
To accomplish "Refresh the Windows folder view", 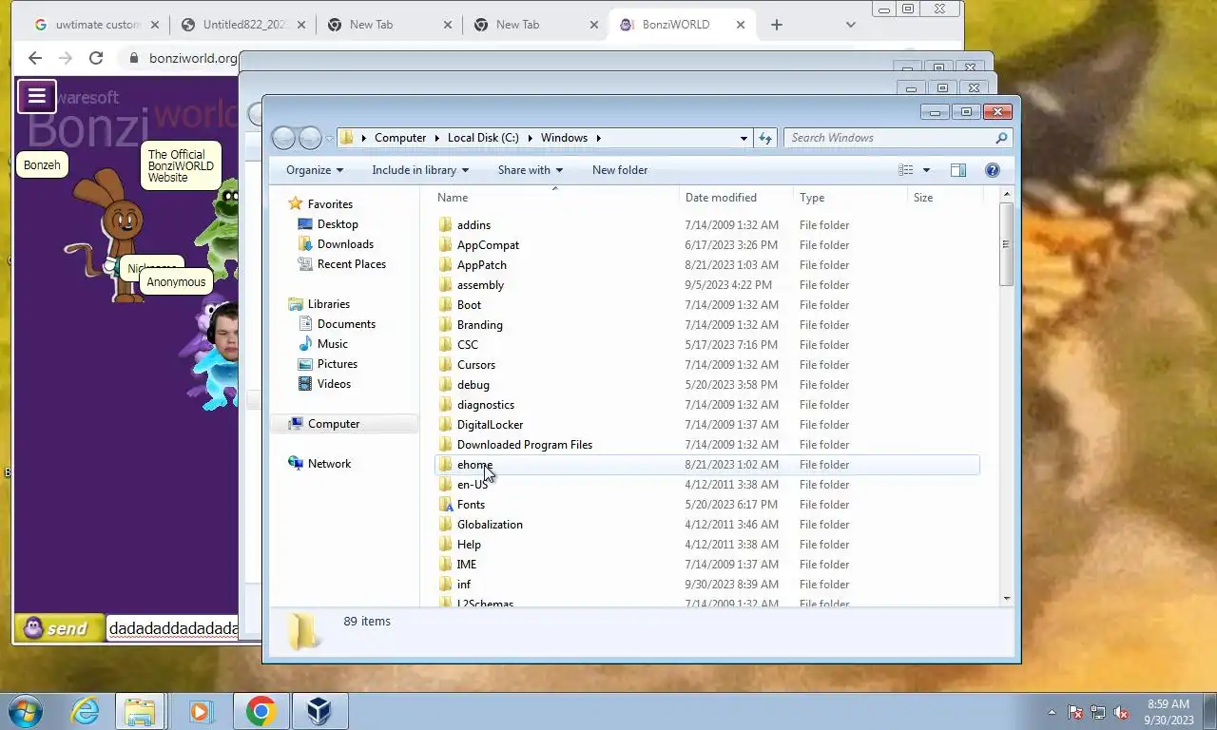I will [x=765, y=138].
